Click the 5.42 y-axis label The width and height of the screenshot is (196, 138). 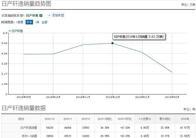coord(4,43)
